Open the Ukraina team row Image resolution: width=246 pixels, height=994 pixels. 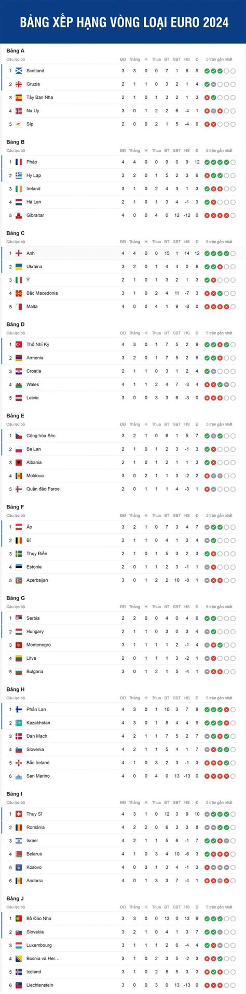tap(122, 267)
